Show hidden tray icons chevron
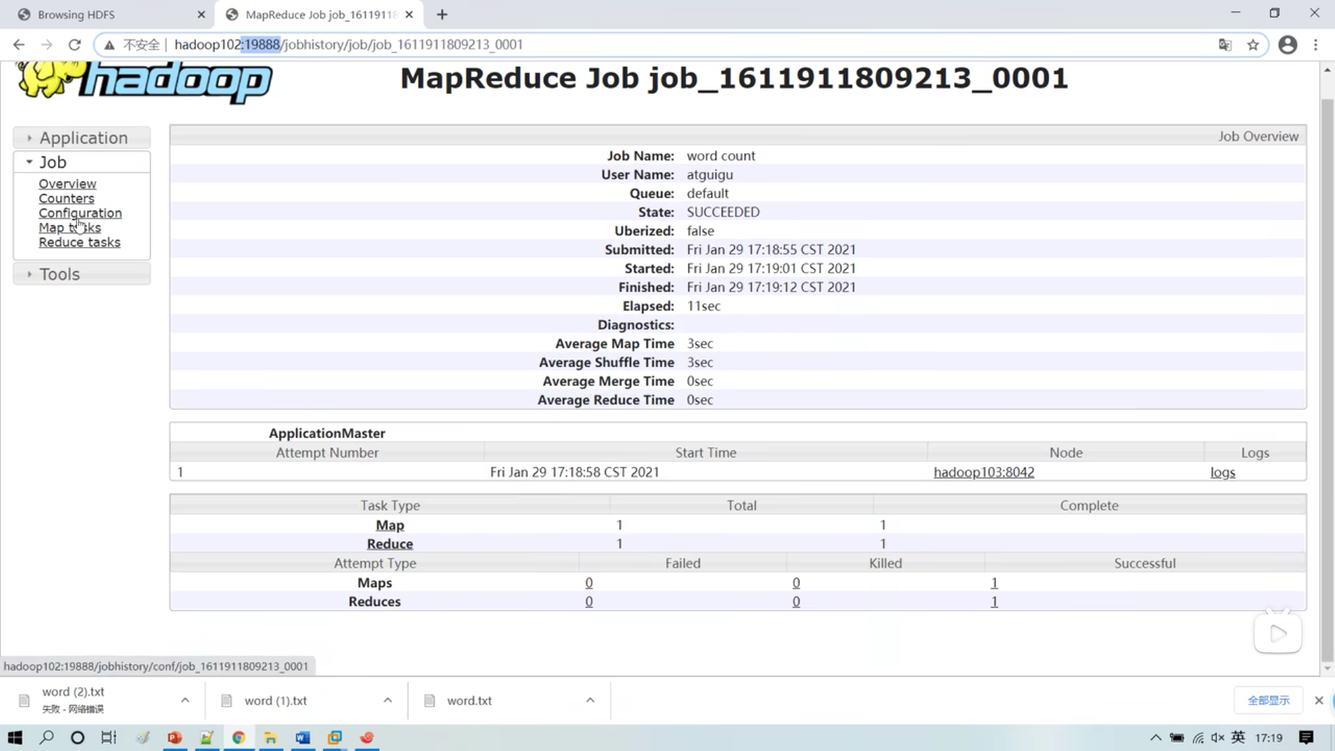Screen dimensions: 1335x751 (1156, 738)
